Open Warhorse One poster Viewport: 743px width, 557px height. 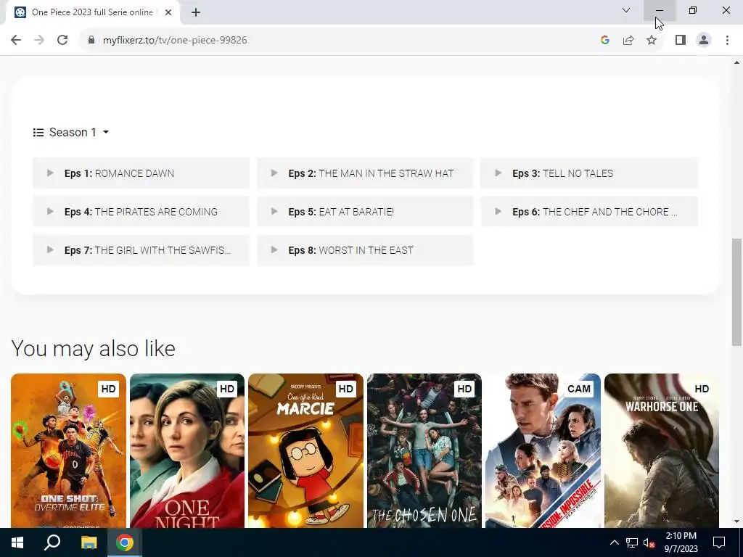tap(662, 450)
